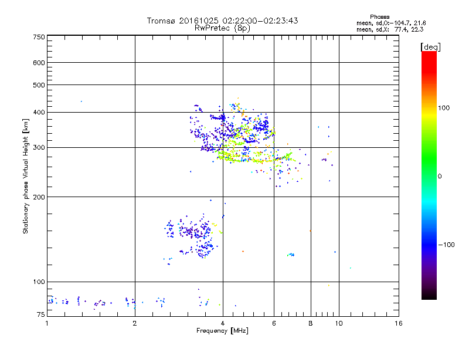Click the 'Frequency [MHz]' axis label

coord(222,331)
